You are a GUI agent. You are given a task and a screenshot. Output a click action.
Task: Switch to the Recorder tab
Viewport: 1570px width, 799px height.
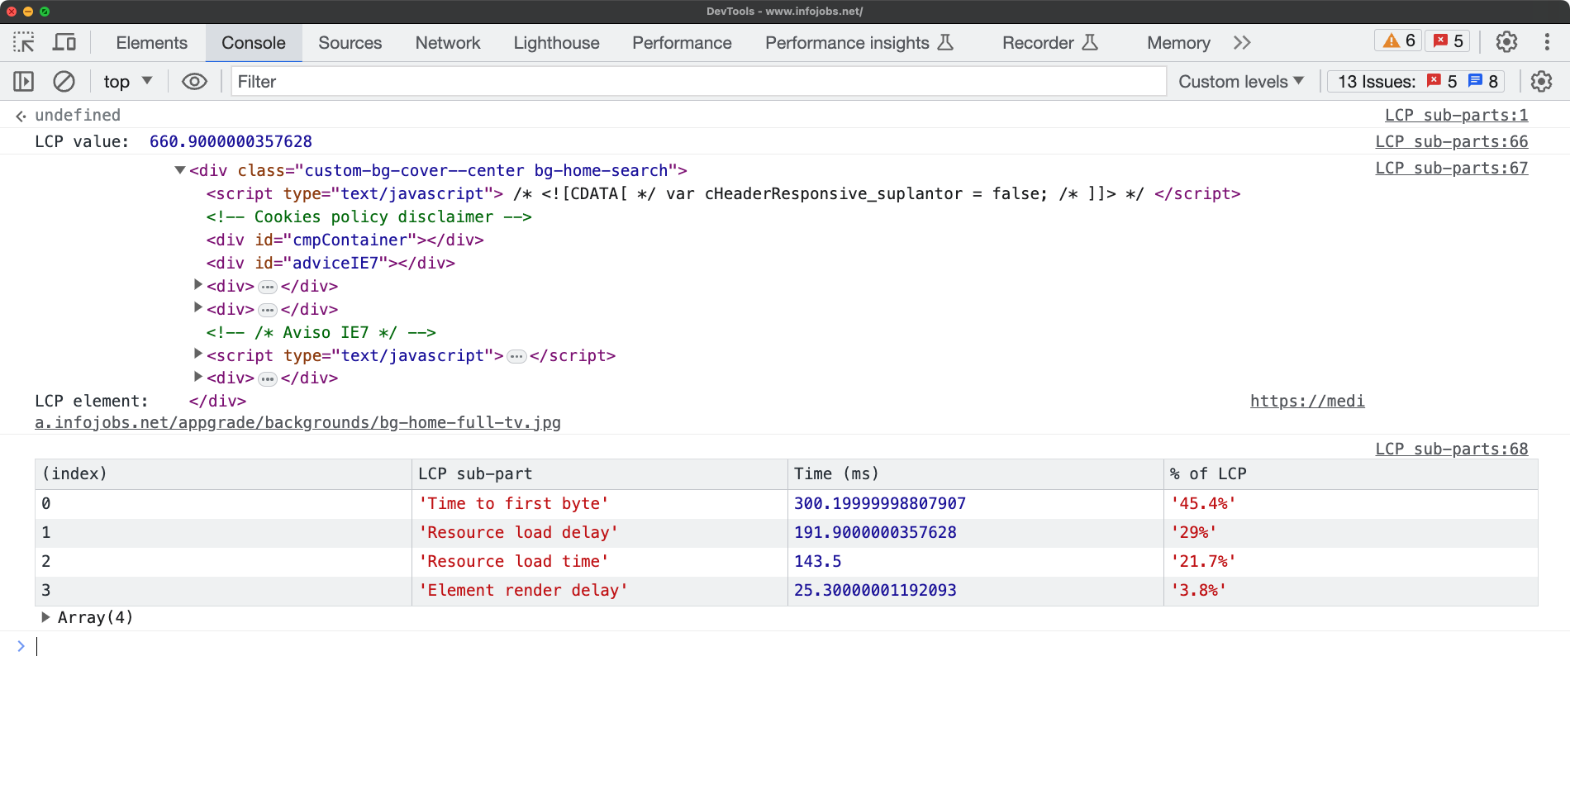tap(1050, 42)
